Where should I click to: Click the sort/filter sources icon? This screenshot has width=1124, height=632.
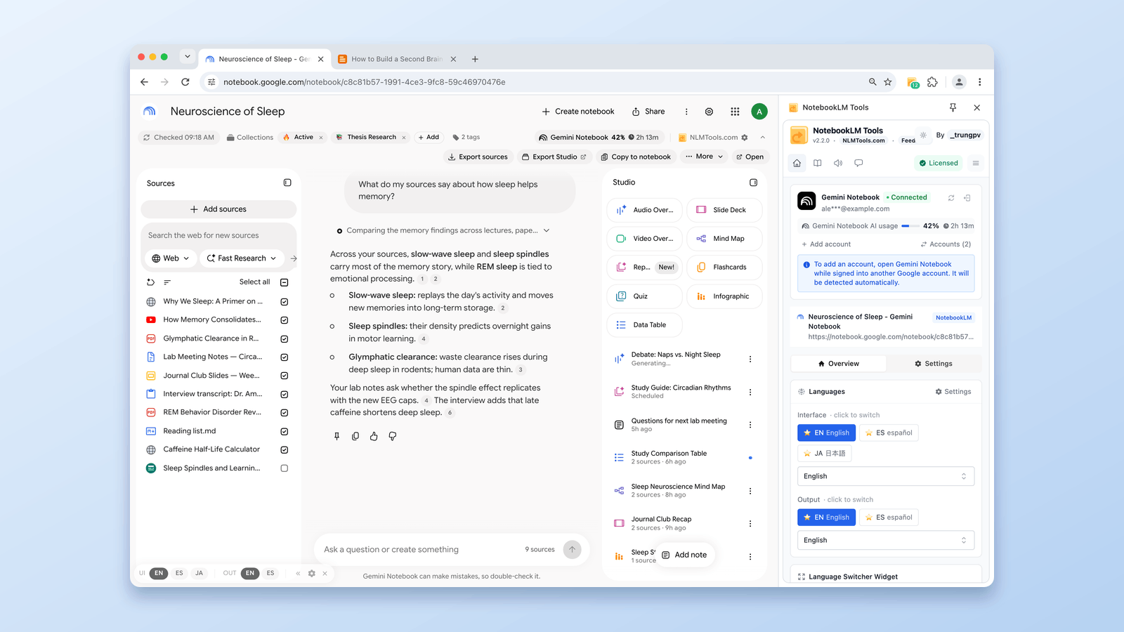pos(167,282)
